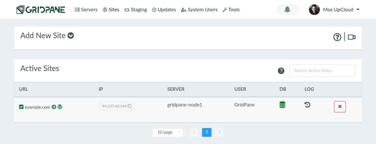Select page 1 in the pagination
Viewport: 376px width, 144px height.
coord(207,132)
